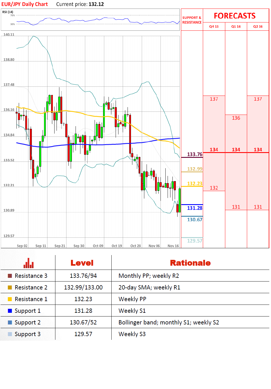Click the Current price 132.12 value
This screenshot has height=389, width=271.
[96, 4]
